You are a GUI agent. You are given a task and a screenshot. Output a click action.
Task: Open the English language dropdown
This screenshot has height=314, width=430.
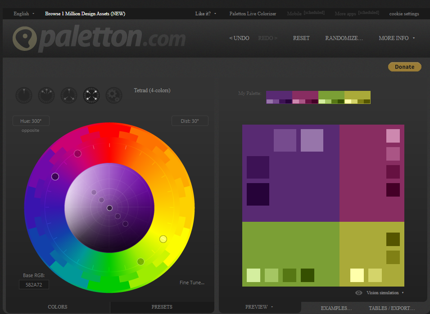click(x=24, y=13)
